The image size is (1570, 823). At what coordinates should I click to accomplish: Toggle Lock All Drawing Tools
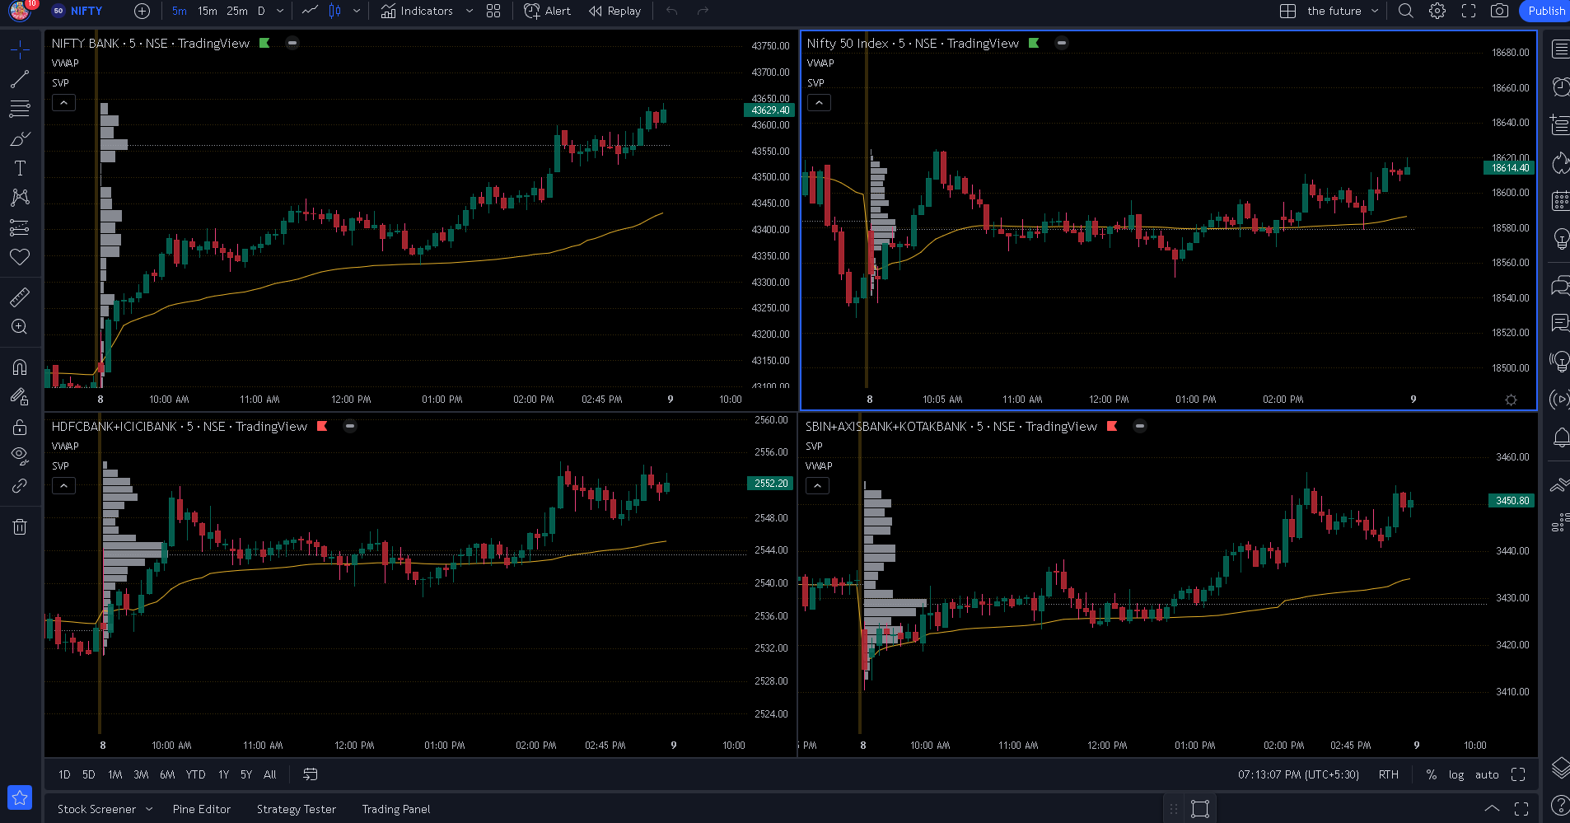coord(20,426)
